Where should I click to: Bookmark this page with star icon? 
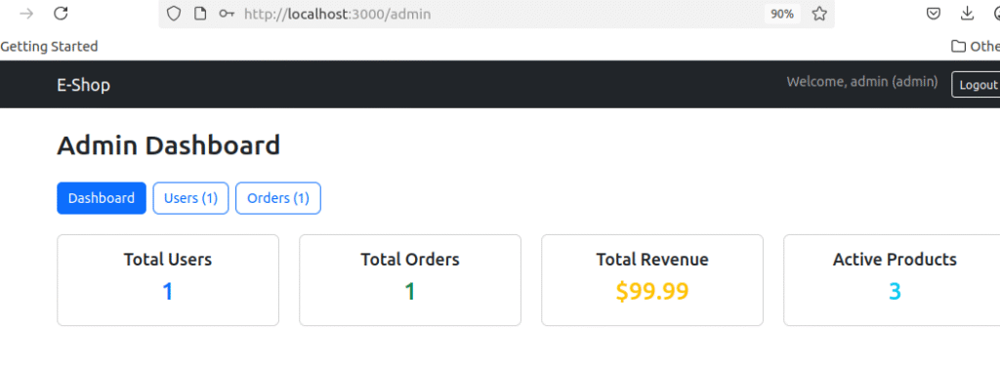(x=819, y=14)
